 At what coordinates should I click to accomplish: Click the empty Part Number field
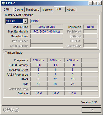(x=47, y=41)
